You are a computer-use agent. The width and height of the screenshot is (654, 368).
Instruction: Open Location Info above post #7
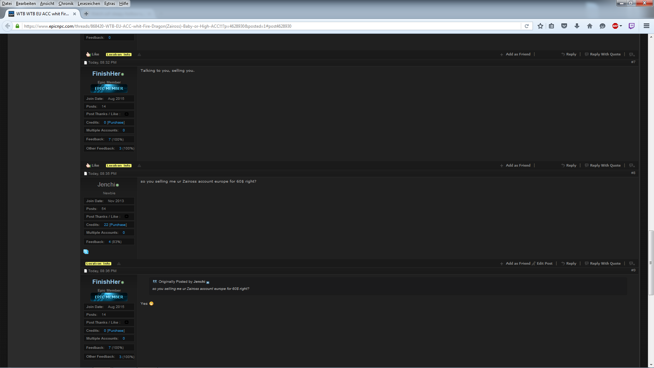pyautogui.click(x=119, y=55)
